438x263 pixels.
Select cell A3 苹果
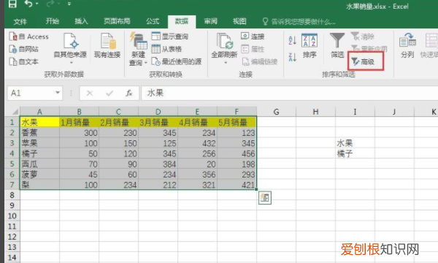[x=39, y=143]
